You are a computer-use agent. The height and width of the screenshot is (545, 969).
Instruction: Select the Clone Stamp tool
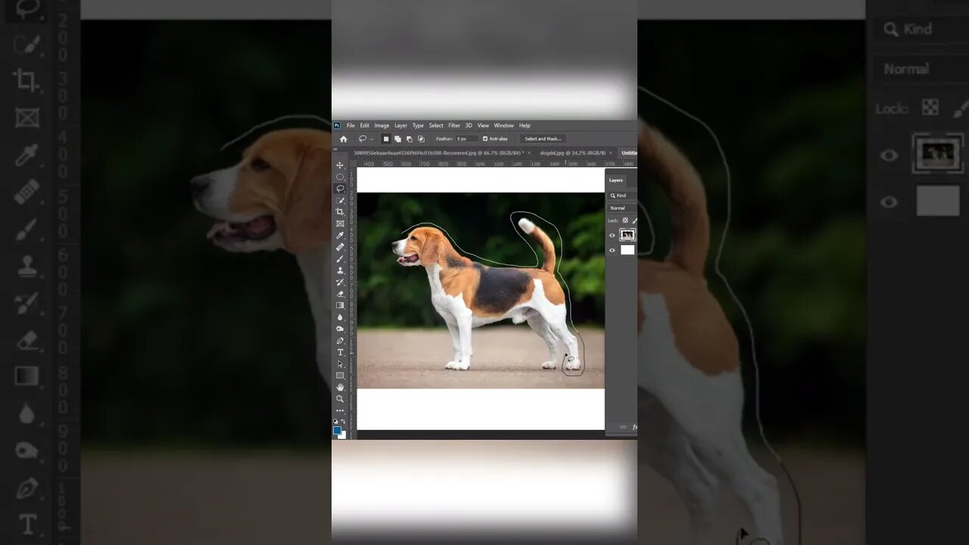[x=340, y=270]
